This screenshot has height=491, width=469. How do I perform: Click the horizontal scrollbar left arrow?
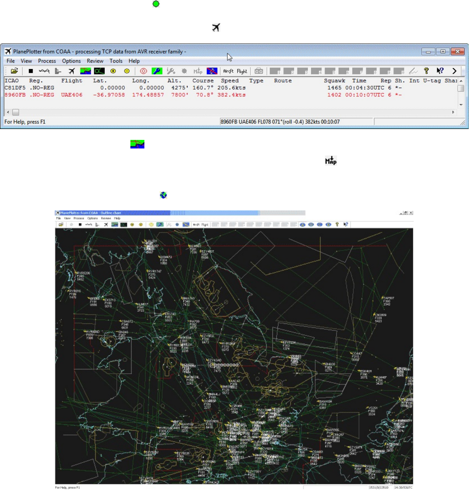(8, 112)
